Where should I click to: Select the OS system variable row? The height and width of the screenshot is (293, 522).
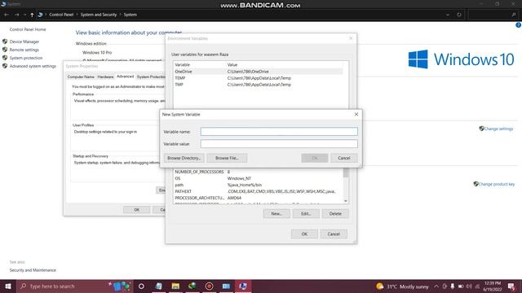click(x=259, y=178)
